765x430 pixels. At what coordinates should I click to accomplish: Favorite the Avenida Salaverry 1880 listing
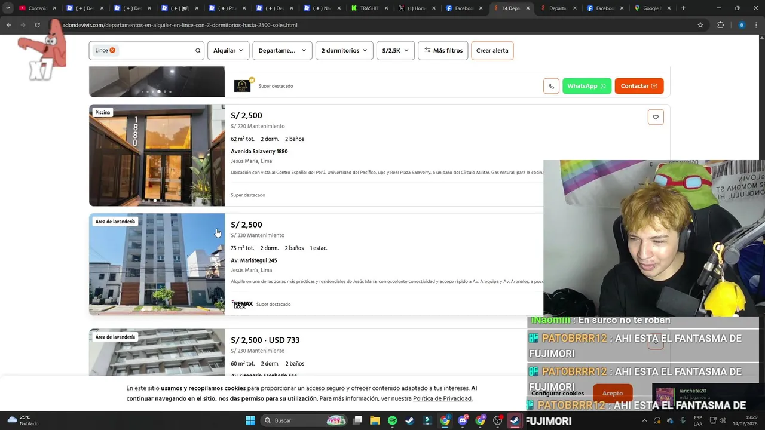(x=656, y=117)
